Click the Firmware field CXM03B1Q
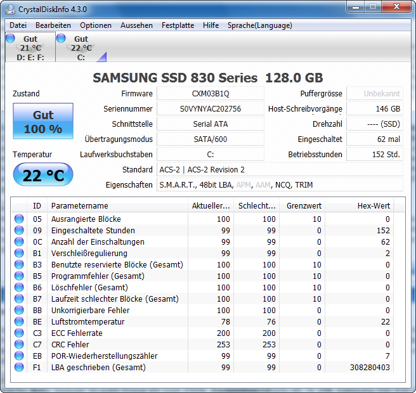 coord(211,94)
